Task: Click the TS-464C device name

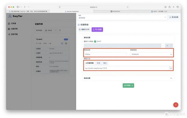Action: click(39, 39)
